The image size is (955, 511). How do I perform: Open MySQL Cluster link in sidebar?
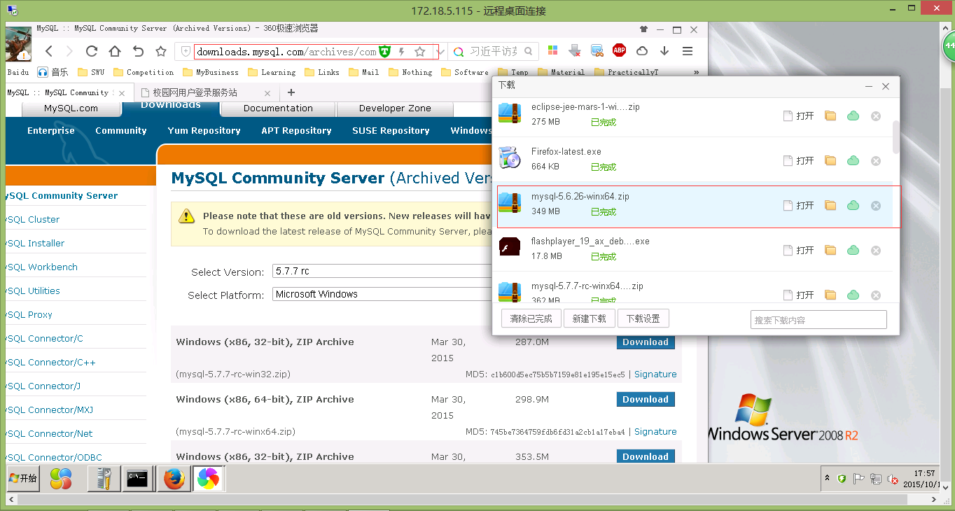32,219
